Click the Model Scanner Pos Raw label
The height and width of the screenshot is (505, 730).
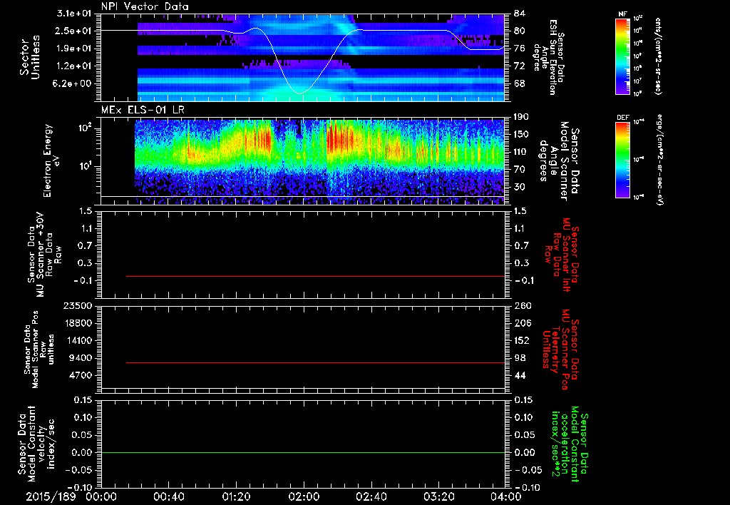pyautogui.click(x=39, y=350)
